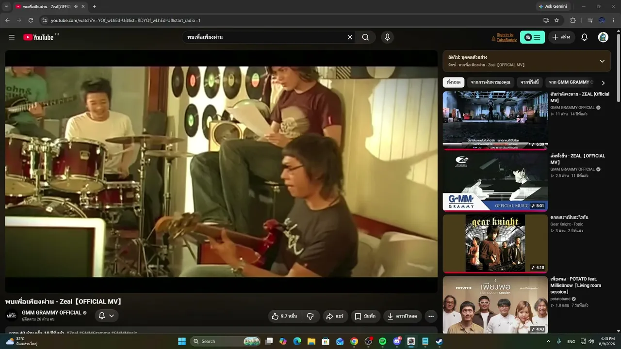Open the Gear Knight video thumbnail
621x349 pixels.
[x=495, y=244]
